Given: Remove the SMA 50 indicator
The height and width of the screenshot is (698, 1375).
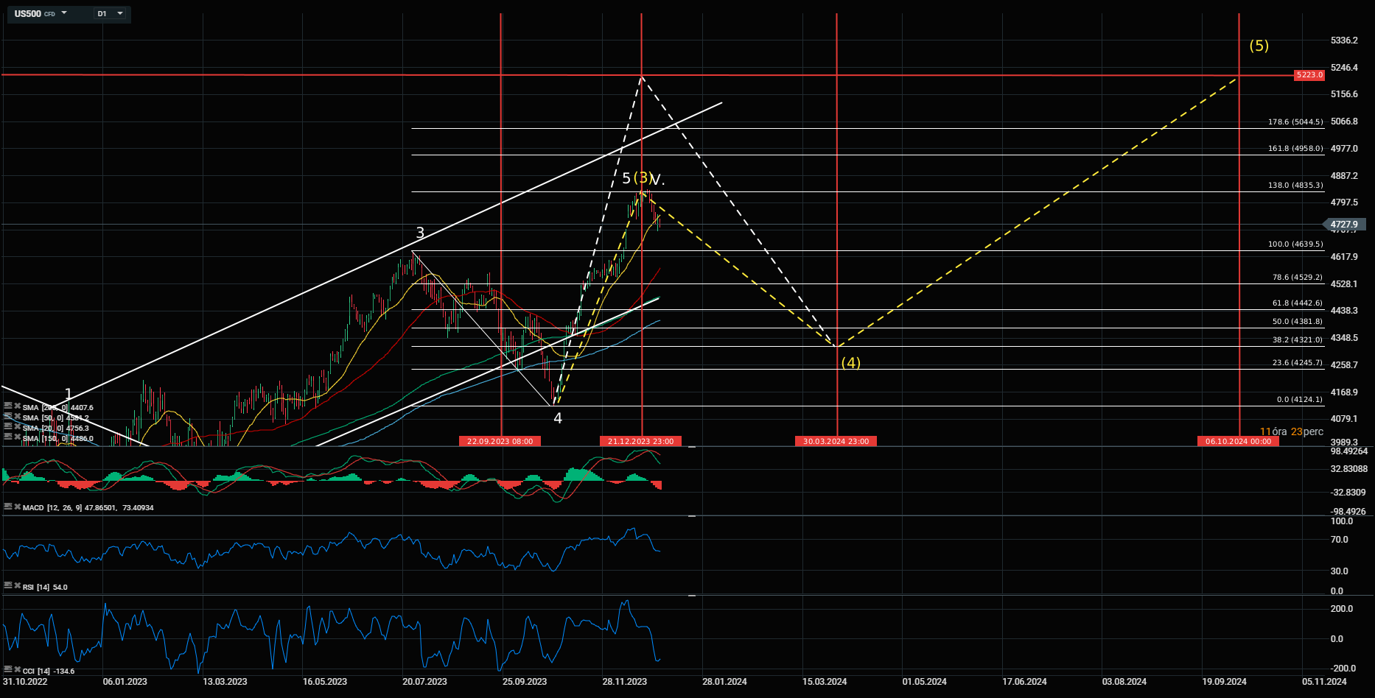Looking at the screenshot, I should (17, 417).
